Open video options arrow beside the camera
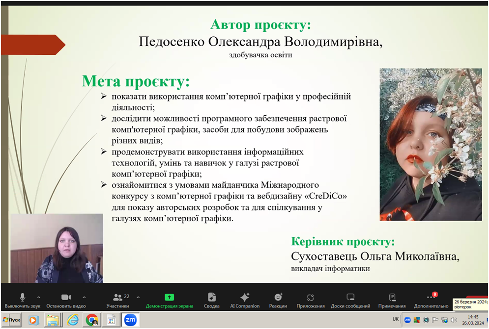 [84, 297]
